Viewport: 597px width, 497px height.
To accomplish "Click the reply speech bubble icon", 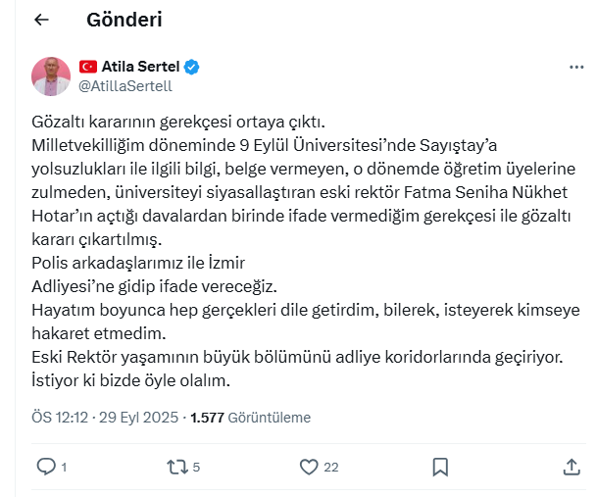I will click(46, 467).
